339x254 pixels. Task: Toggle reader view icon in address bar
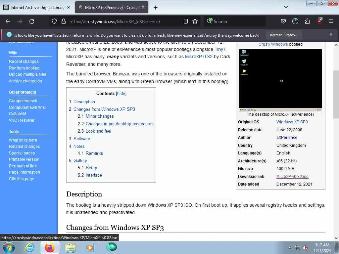(185, 21)
